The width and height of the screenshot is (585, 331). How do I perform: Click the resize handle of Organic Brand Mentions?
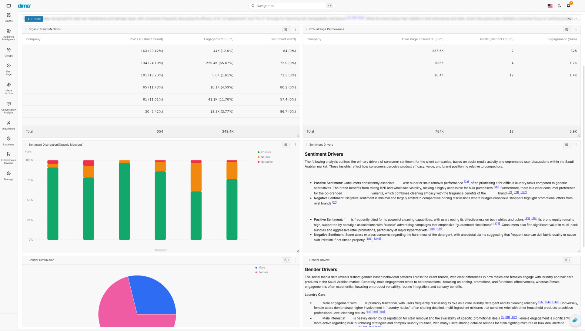click(298, 136)
